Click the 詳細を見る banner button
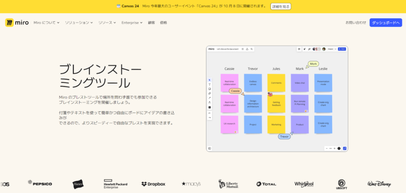 281,6
